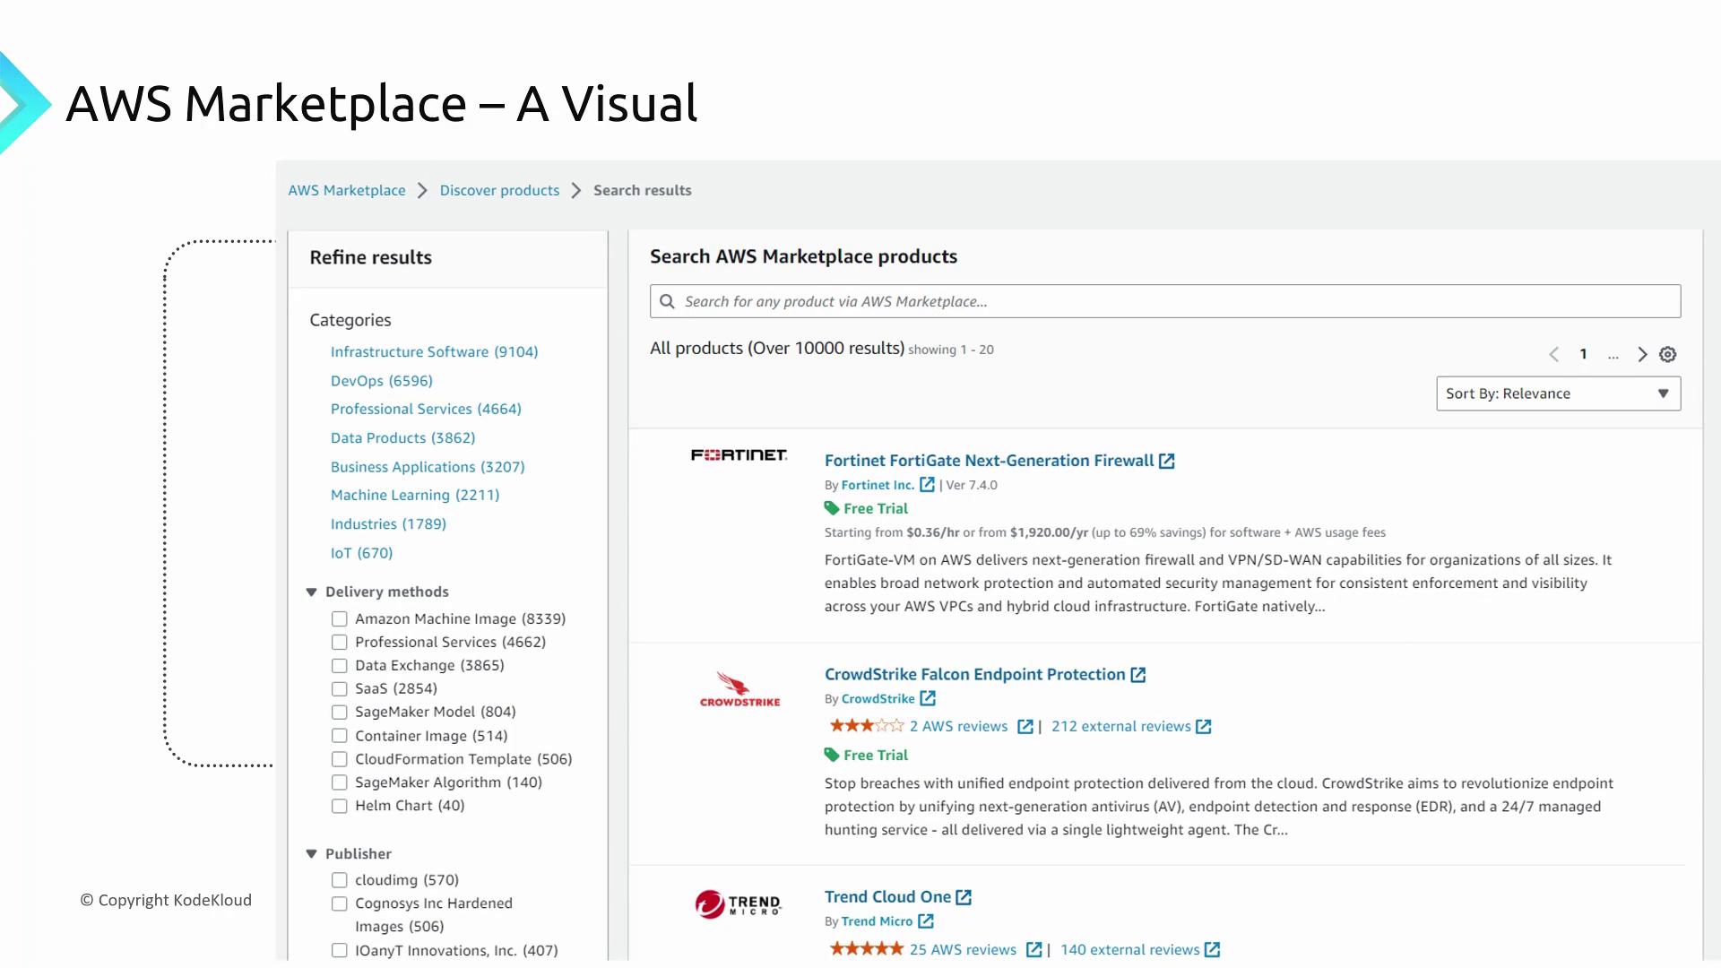Open the Machine Learning category link
The image size is (1721, 968).
point(414,495)
